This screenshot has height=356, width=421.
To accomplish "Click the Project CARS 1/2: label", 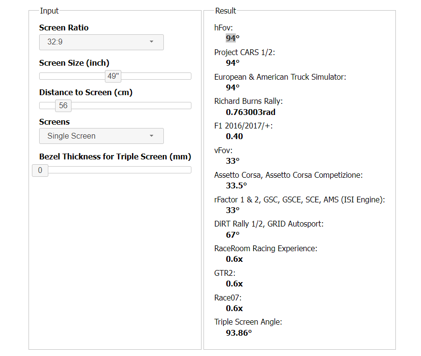I will 245,53.
